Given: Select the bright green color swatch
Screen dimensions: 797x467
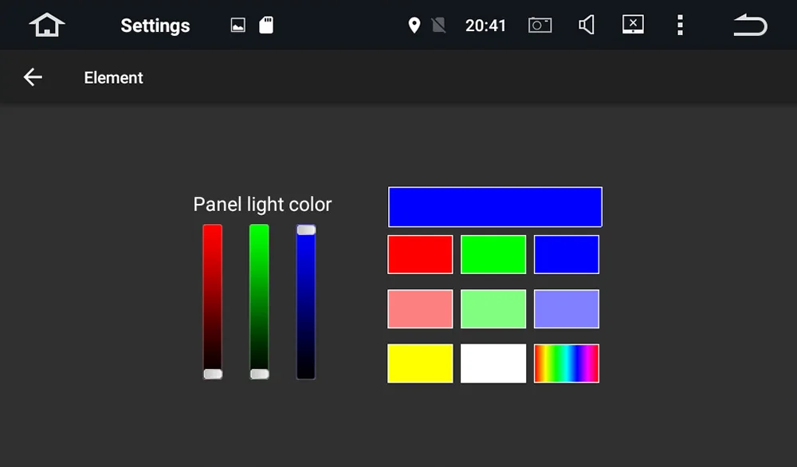Looking at the screenshot, I should [x=493, y=254].
